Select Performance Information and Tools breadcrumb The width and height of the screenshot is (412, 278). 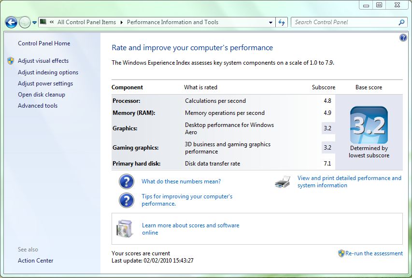[x=172, y=22]
